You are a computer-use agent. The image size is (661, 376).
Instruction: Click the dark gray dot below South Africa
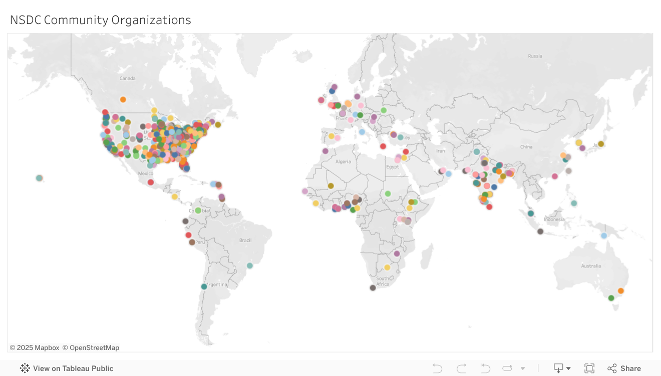click(373, 287)
